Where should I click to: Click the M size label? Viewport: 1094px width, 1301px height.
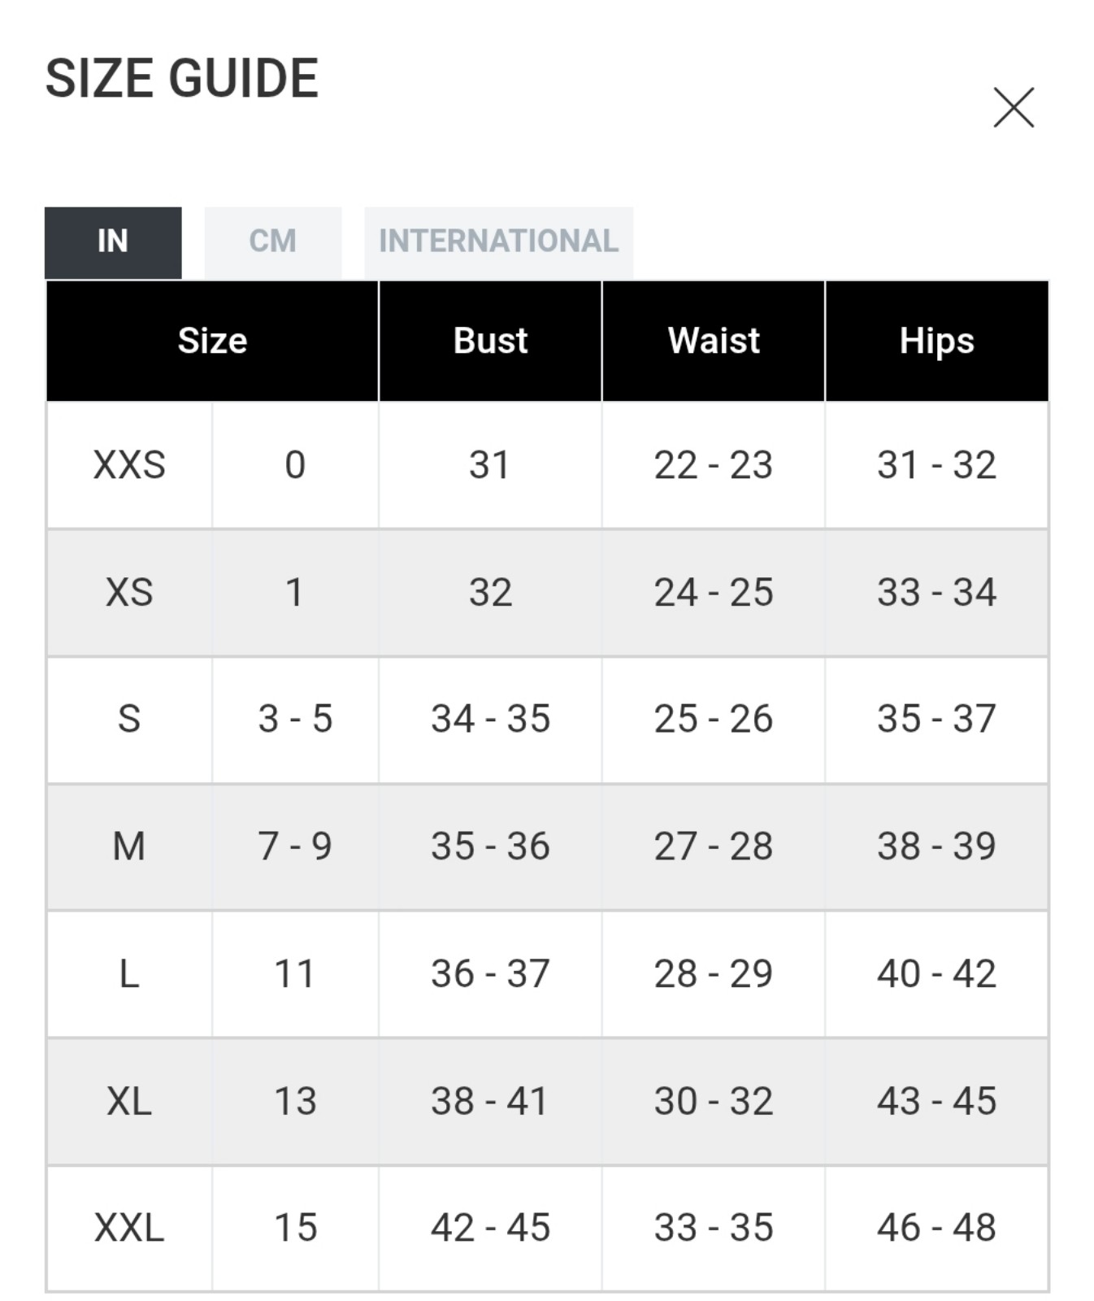point(129,846)
